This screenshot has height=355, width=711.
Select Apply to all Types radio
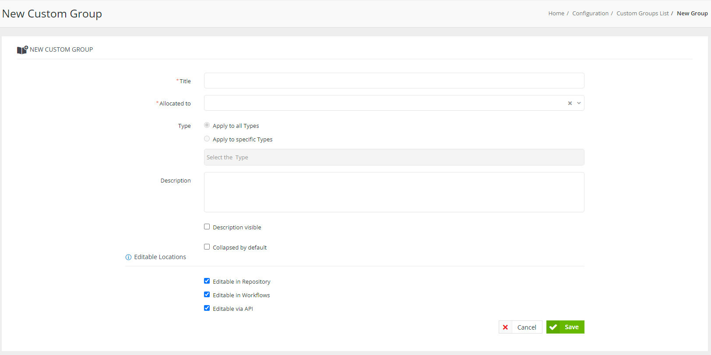207,125
